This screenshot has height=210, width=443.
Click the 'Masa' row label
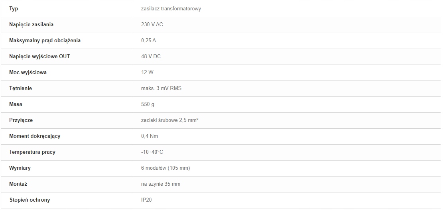pyautogui.click(x=16, y=104)
